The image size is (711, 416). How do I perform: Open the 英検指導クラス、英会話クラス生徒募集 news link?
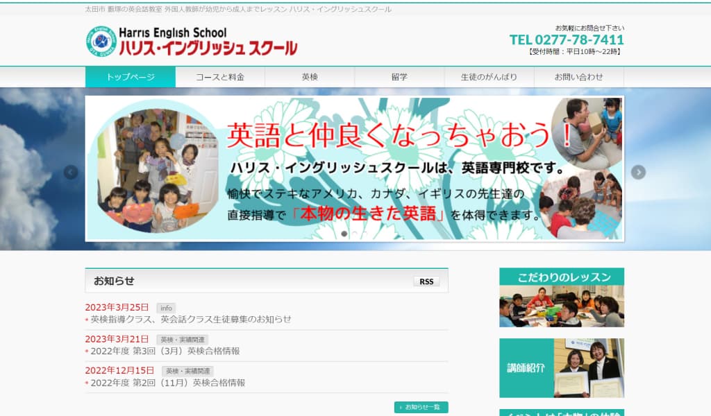tap(191, 319)
